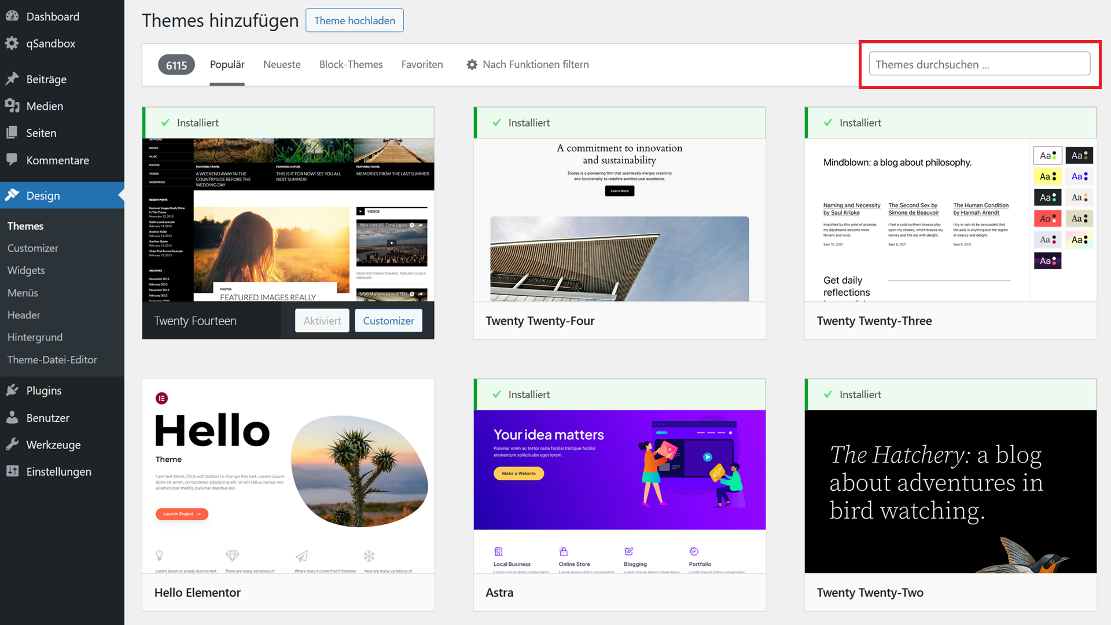Open the Beiträge menu entry
The width and height of the screenshot is (1111, 625).
tap(62, 79)
